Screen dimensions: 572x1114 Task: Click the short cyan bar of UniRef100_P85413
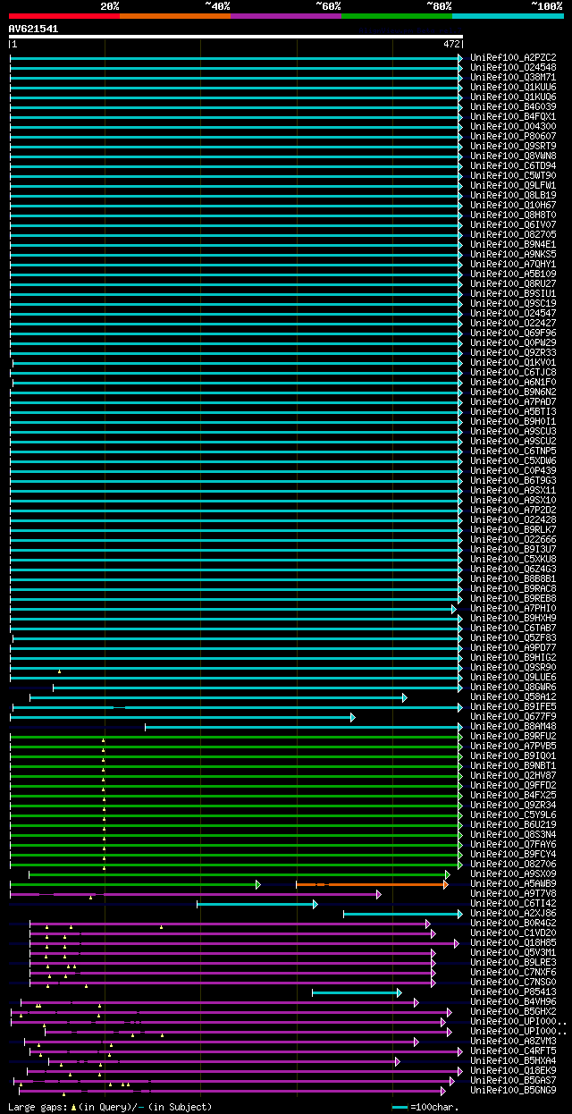357,992
